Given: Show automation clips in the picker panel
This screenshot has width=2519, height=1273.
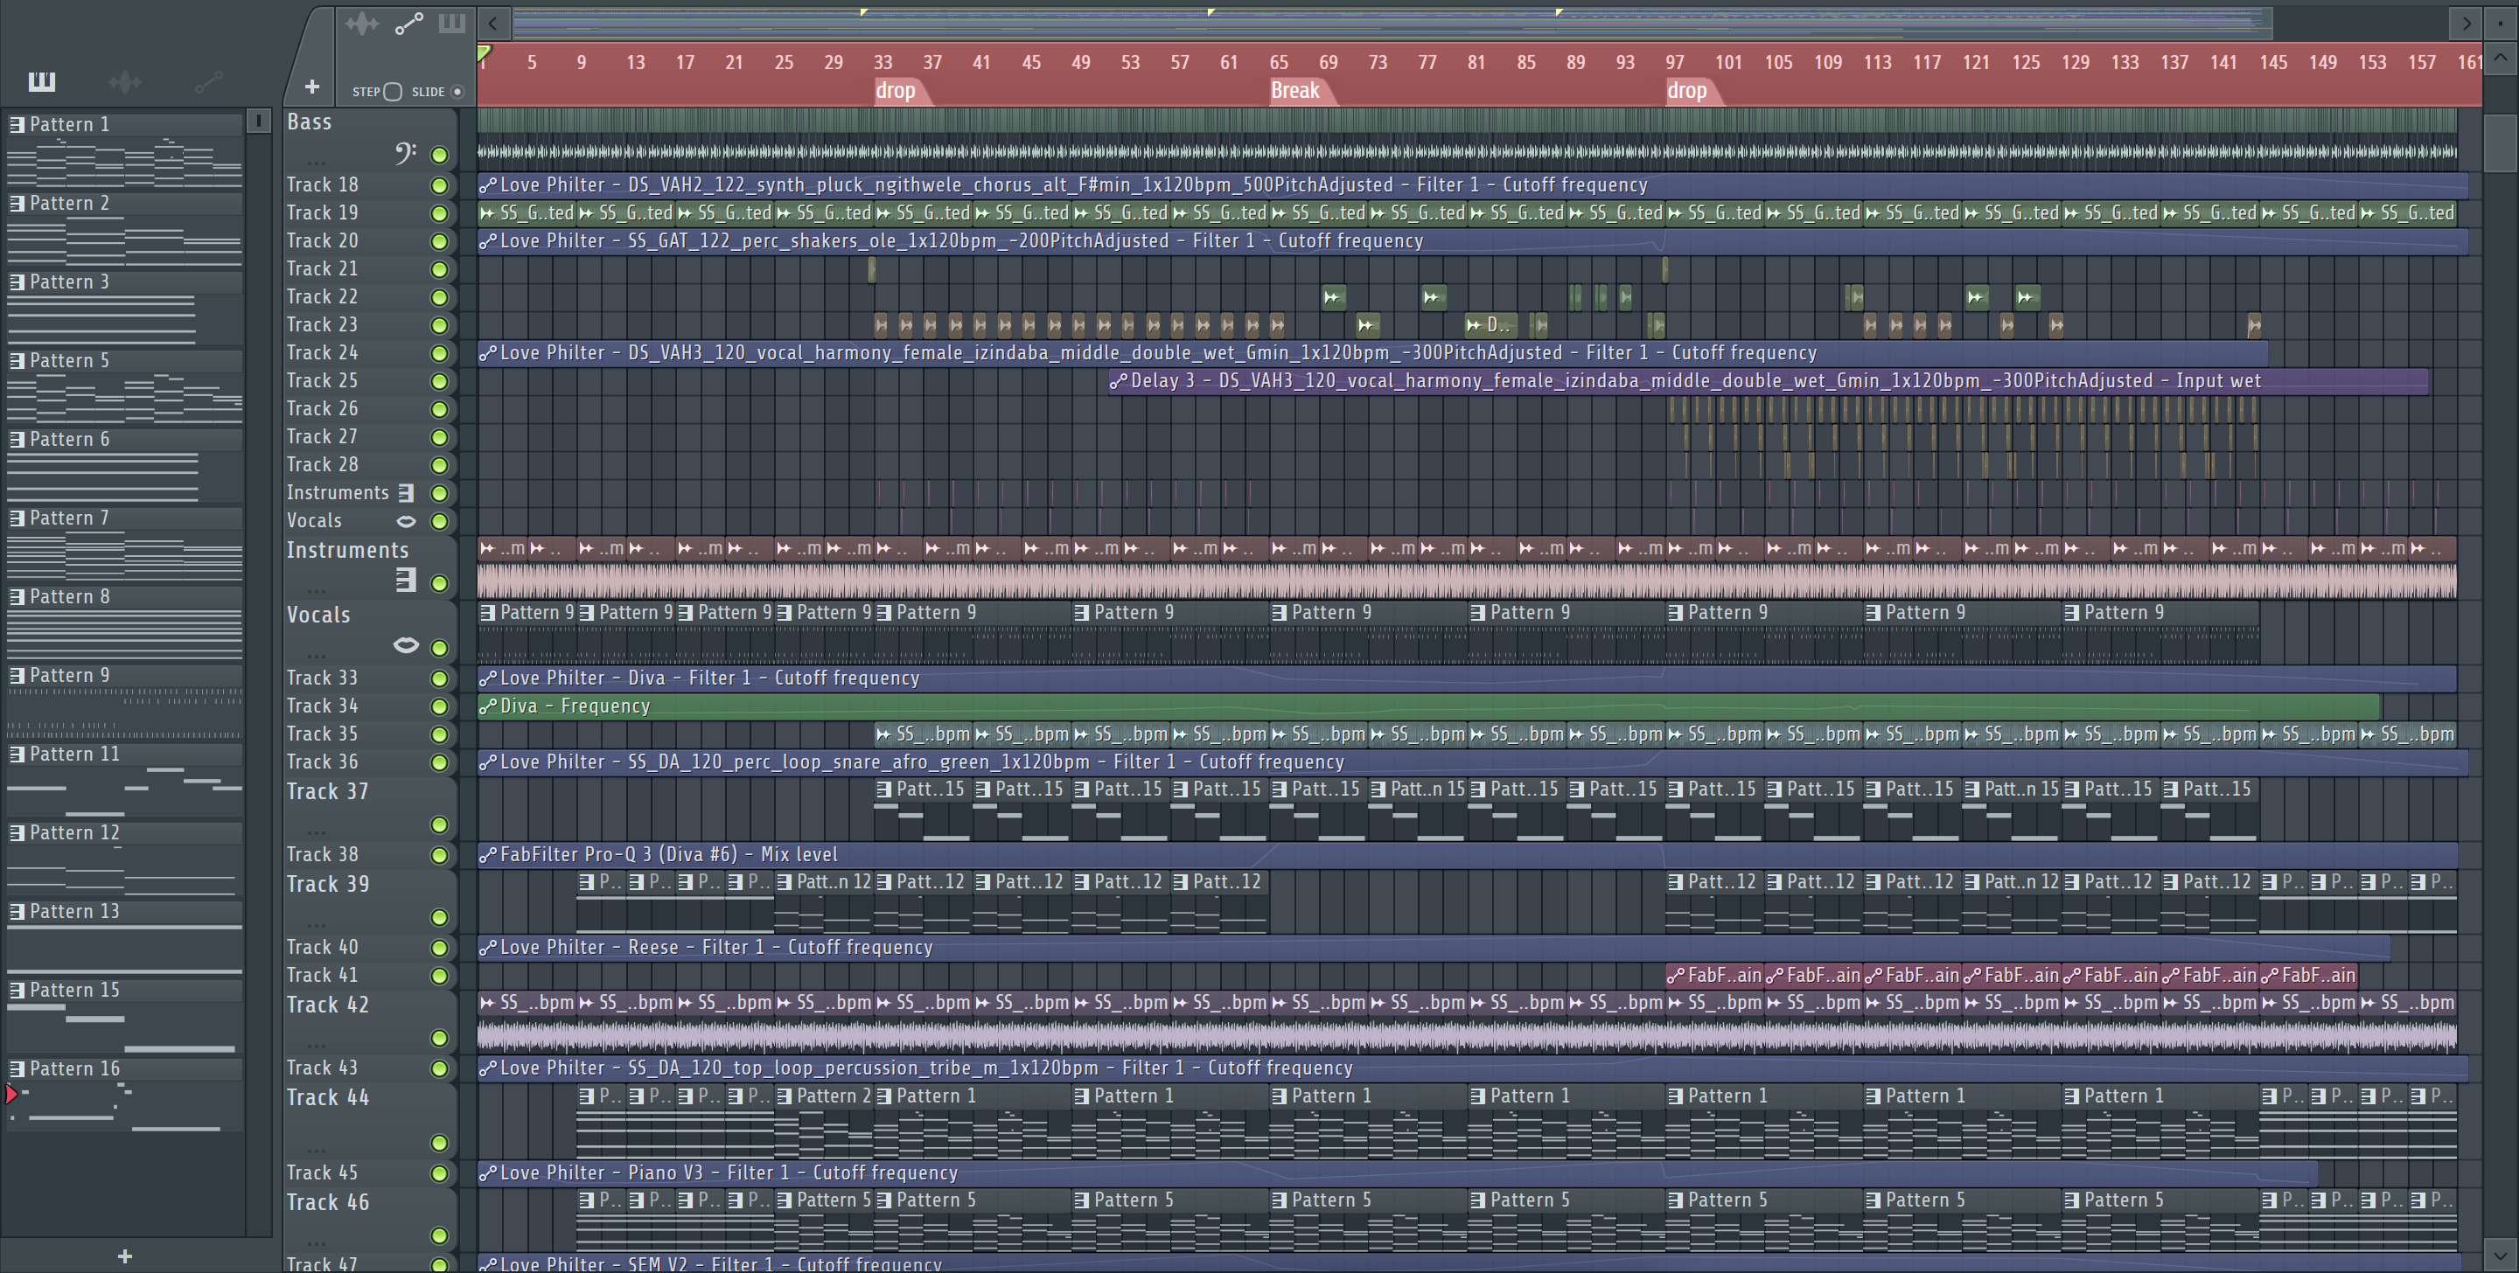Looking at the screenshot, I should coord(208,81).
